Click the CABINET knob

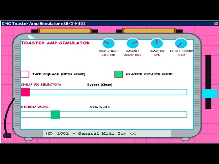click(x=132, y=43)
